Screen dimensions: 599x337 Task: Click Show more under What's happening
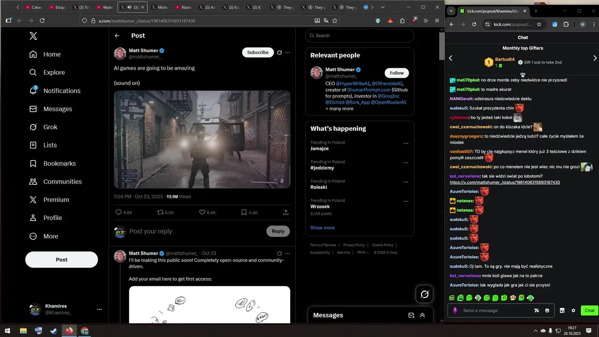(x=322, y=228)
